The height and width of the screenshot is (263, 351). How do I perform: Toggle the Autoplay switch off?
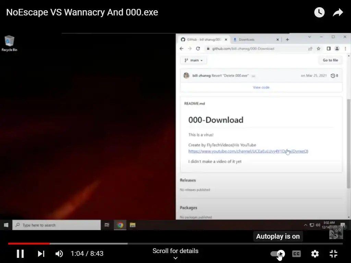coord(278,254)
